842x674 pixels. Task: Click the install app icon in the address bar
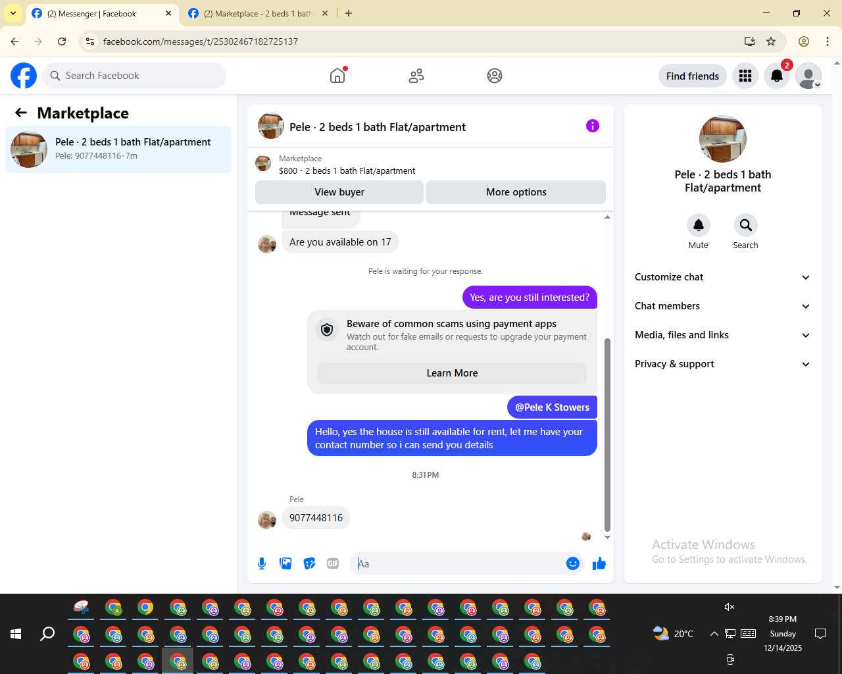click(750, 41)
